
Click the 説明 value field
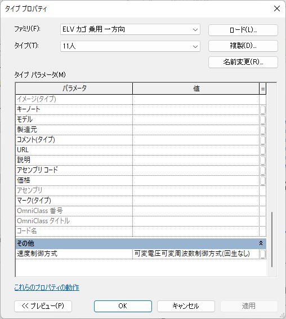(x=196, y=160)
